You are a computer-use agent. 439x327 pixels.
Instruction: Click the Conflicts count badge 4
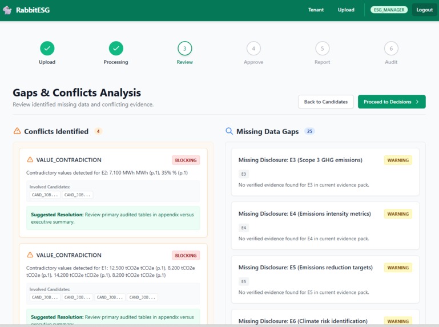(98, 131)
